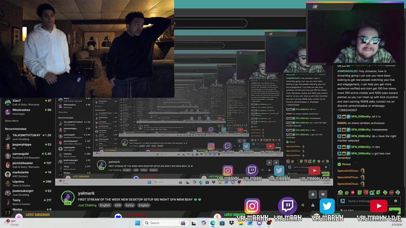Select the funny stream tag
This screenshot has width=406, height=228.
tap(129, 205)
